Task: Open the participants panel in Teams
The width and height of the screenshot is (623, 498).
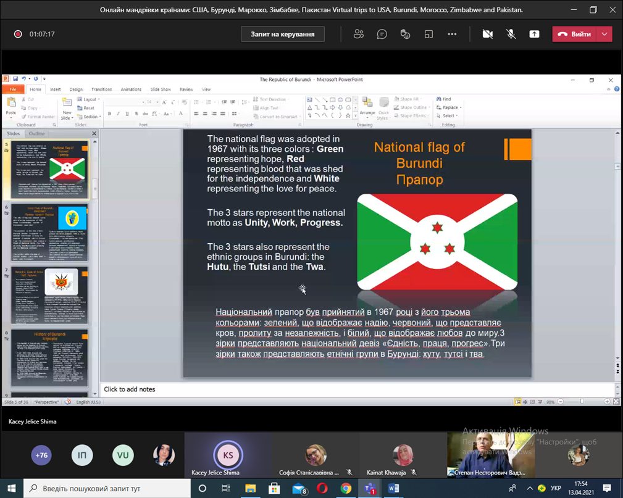Action: click(359, 34)
